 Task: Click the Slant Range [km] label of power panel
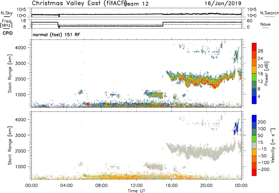pos(10,74)
